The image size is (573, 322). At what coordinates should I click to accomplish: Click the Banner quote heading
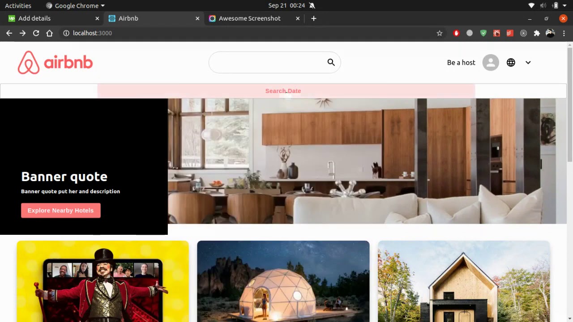click(x=64, y=177)
